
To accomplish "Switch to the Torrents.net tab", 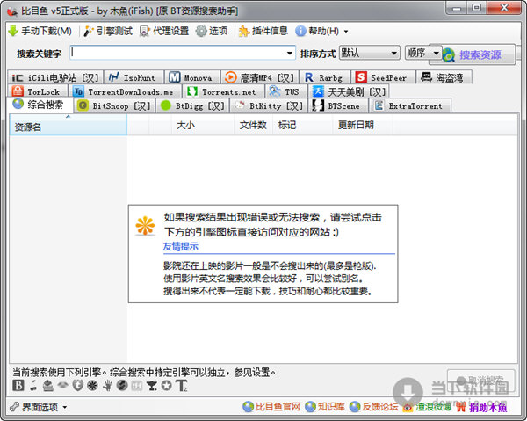I will 223,91.
